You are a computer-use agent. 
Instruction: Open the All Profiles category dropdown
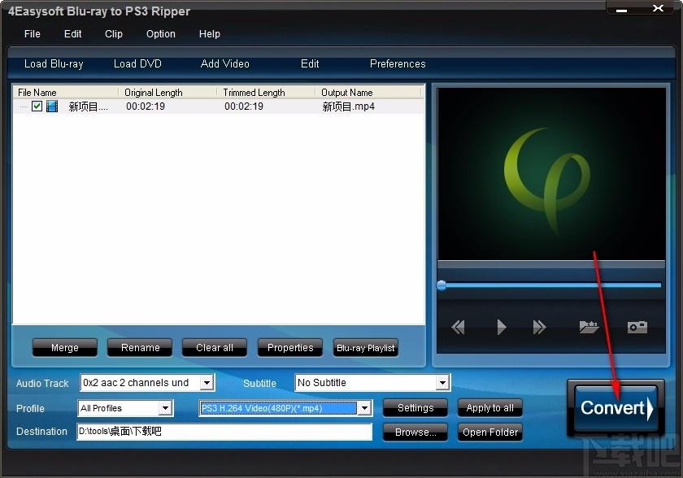click(165, 408)
